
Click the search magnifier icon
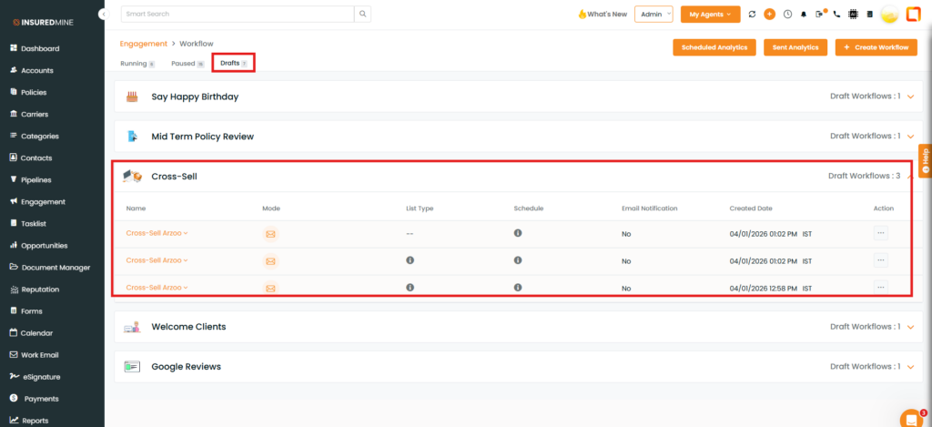362,15
